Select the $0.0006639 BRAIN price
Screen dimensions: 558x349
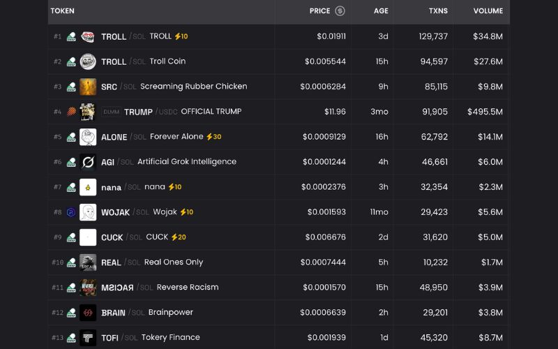(x=323, y=313)
